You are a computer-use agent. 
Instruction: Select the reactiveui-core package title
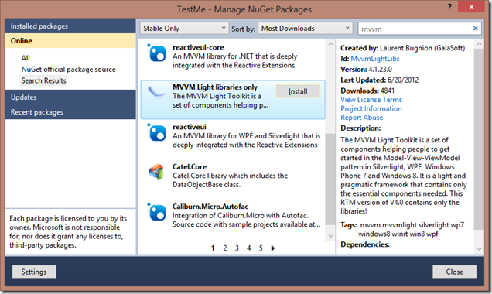click(198, 47)
